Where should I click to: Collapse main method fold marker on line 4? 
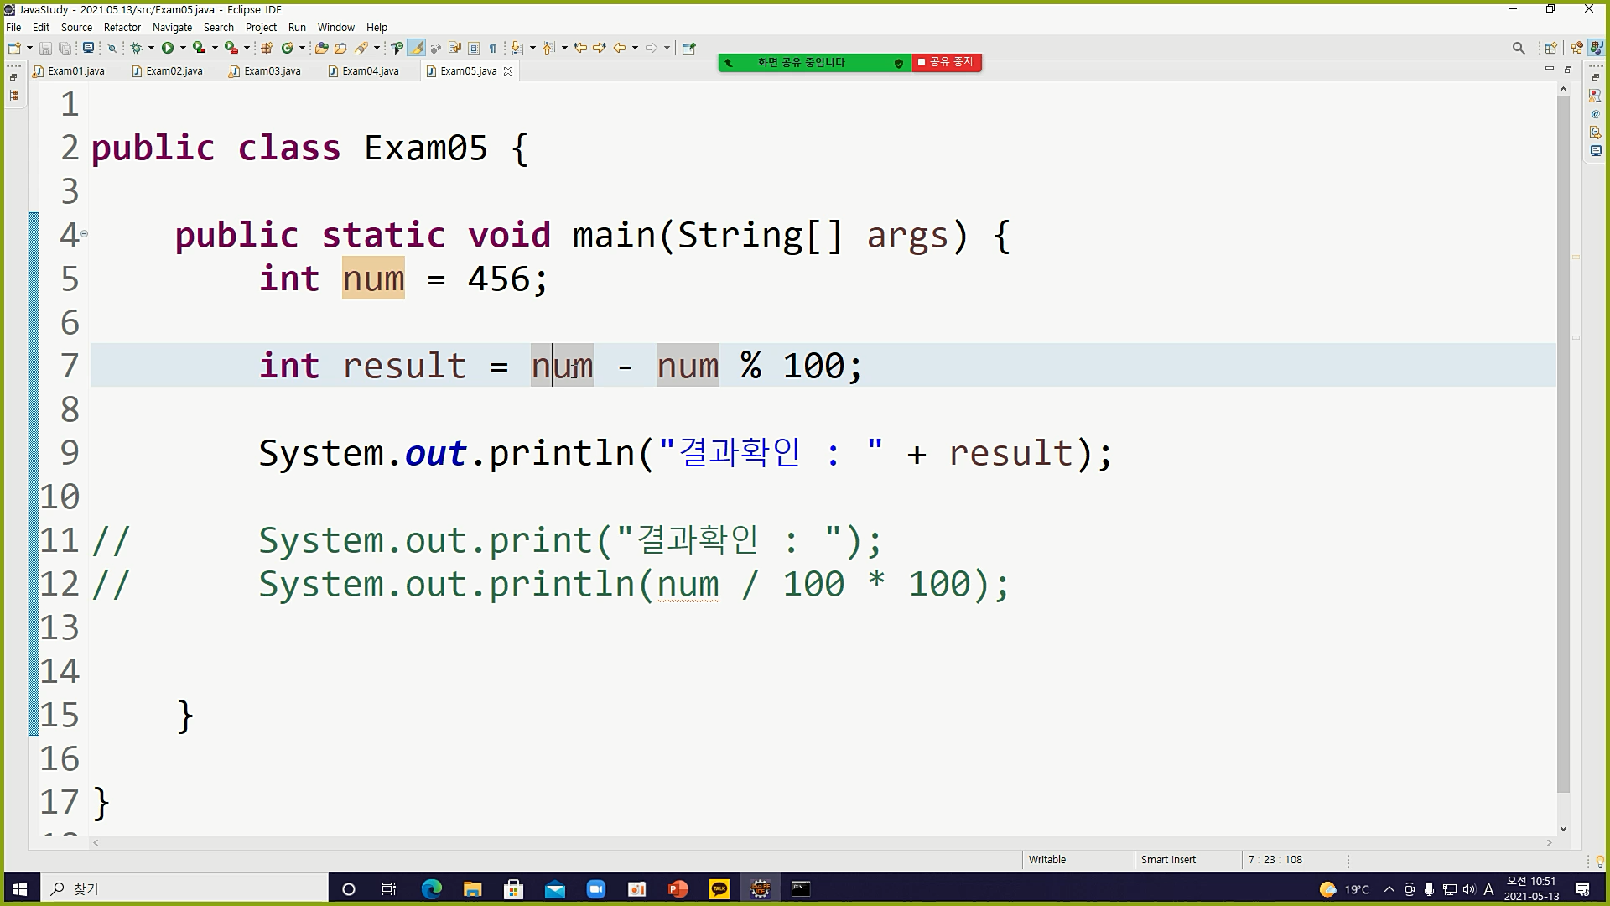coord(84,234)
